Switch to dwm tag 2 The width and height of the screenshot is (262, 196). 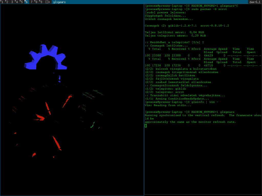[x=7, y=2]
